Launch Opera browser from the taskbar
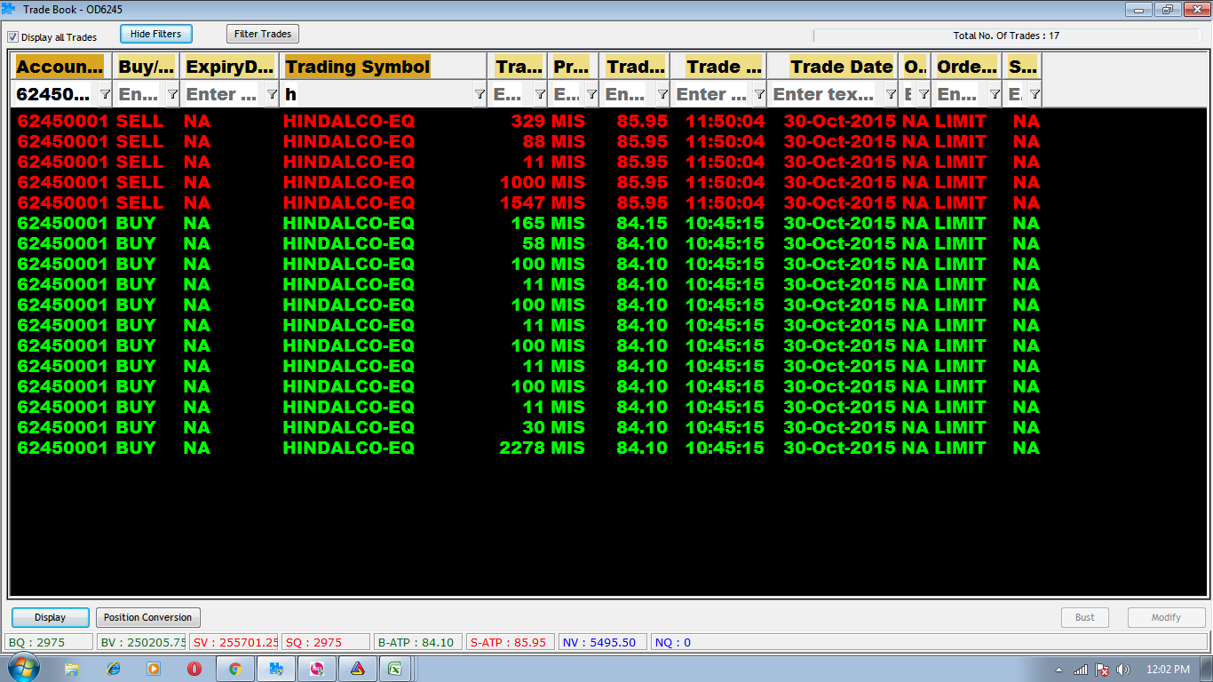Image resolution: width=1213 pixels, height=682 pixels. pos(194,669)
